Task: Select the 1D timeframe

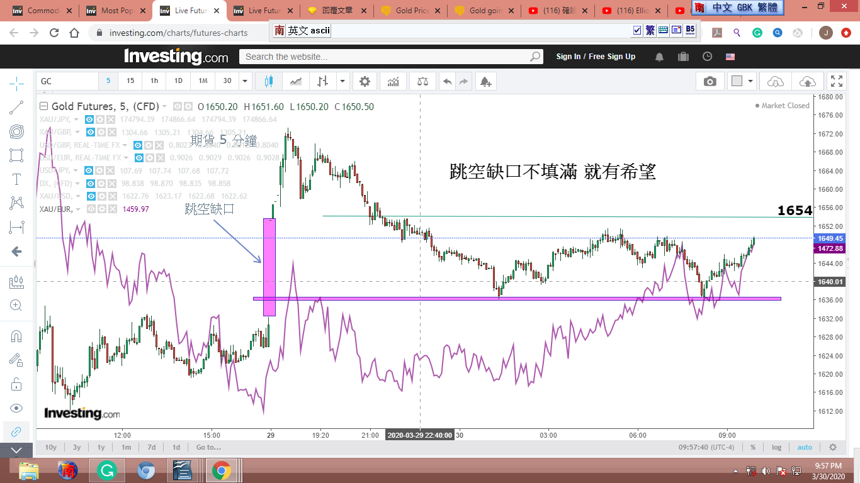Action: (x=178, y=81)
